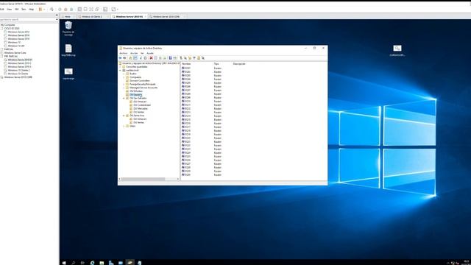The height and width of the screenshot is (265, 471).
Task: Click the tree pane horizontal scrollbar
Action: 143,179
